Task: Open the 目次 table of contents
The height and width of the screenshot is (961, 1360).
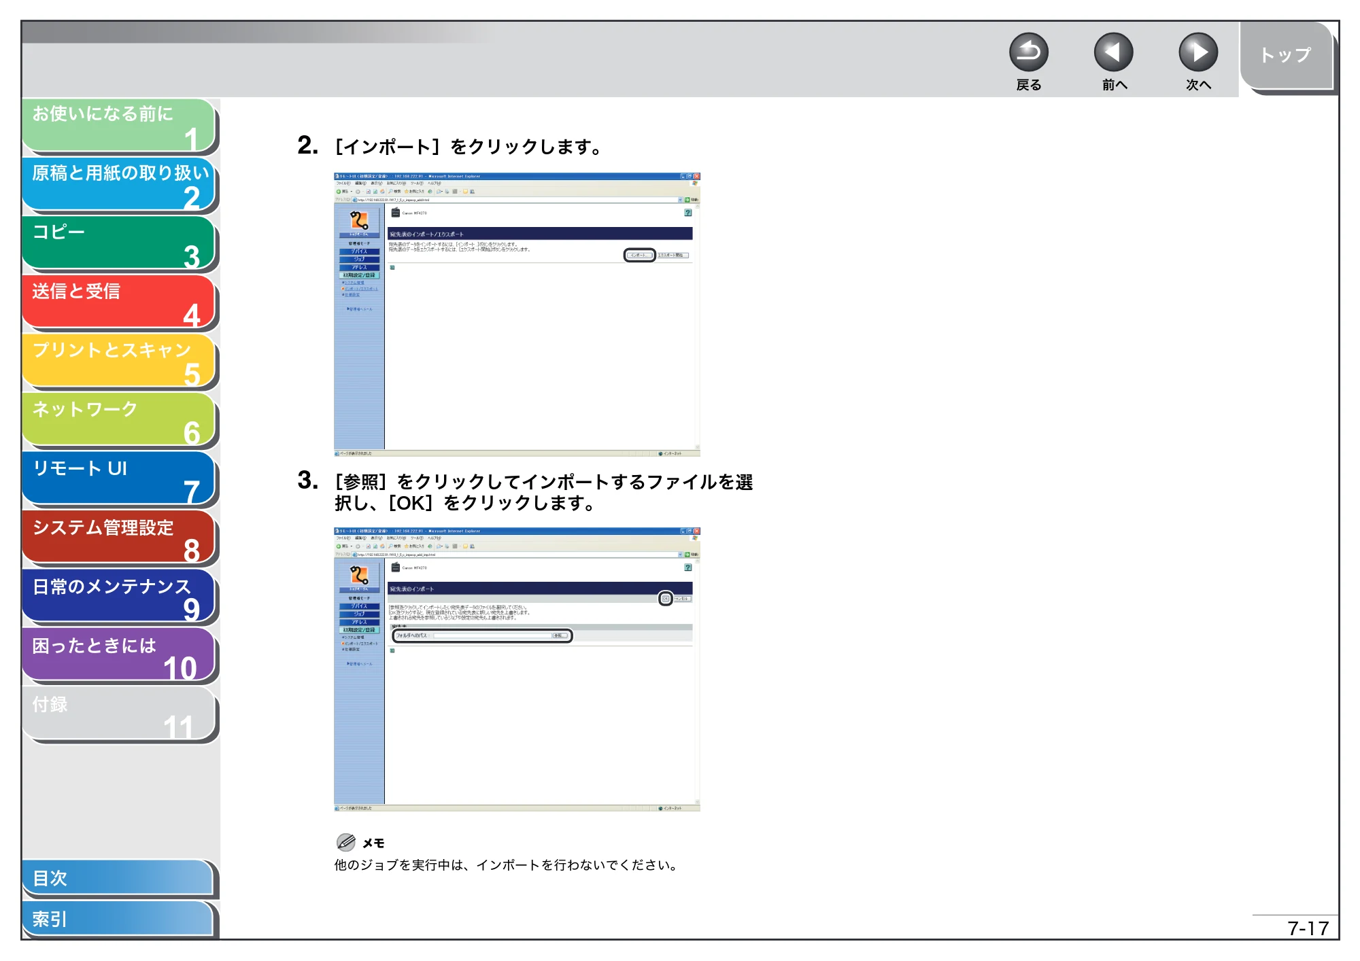Action: [x=119, y=878]
